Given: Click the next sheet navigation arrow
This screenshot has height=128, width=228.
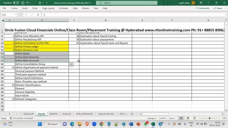Looking at the screenshot, I should pos(10,114).
